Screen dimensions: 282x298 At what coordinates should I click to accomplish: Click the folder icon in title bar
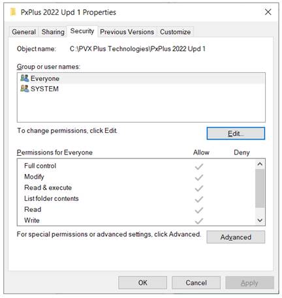(13, 12)
